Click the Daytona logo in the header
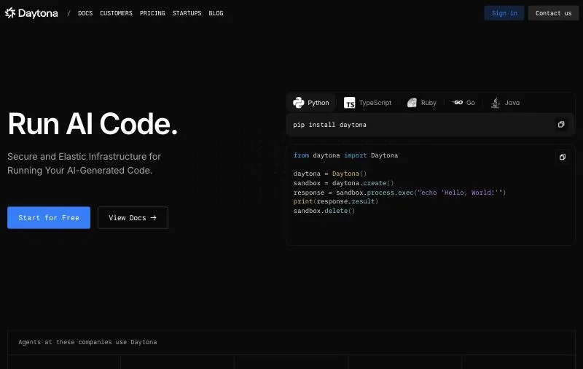The image size is (583, 369). tap(31, 13)
